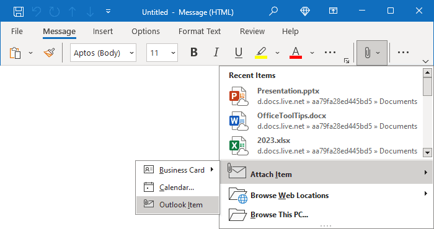Click the Redo icon in title bar
Screen dimensions: 434x229
tap(55, 12)
